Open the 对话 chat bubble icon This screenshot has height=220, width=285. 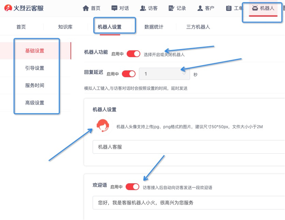coord(114,8)
